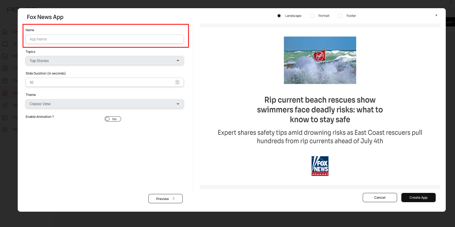The height and width of the screenshot is (227, 455).
Task: Toggle the Enable Animation switch
Action: 113,119
